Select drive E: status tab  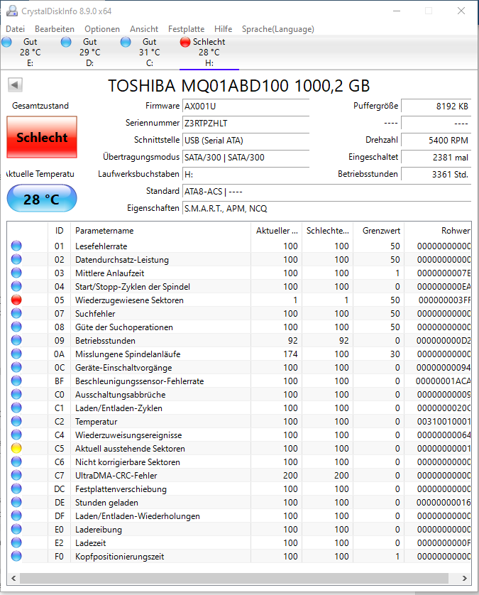tap(30, 53)
